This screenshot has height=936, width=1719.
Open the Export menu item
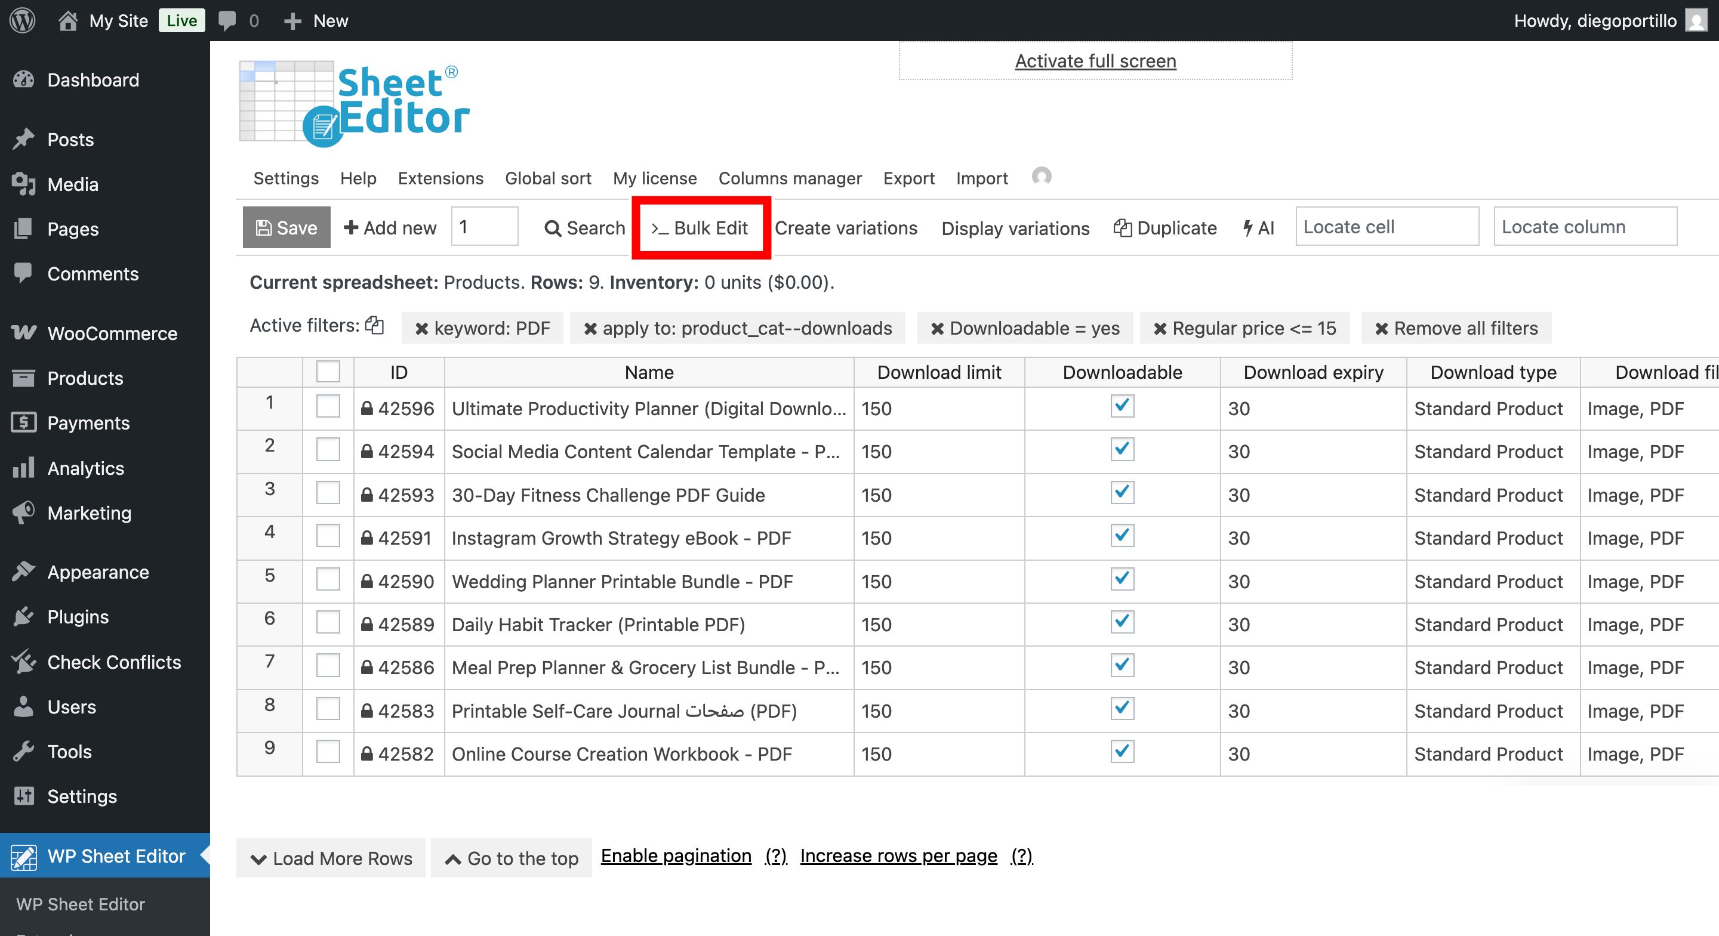point(908,178)
